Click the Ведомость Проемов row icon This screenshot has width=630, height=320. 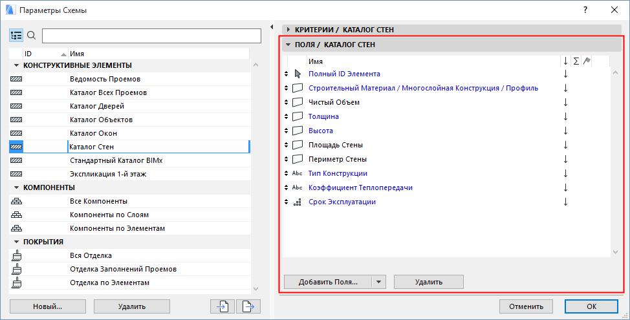click(x=16, y=79)
